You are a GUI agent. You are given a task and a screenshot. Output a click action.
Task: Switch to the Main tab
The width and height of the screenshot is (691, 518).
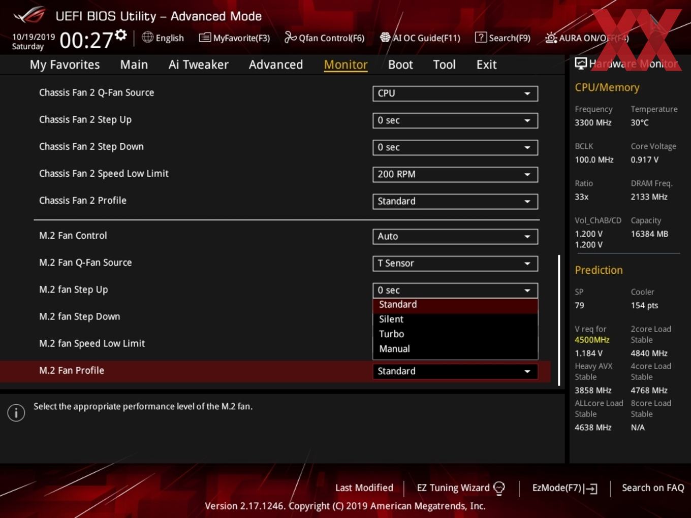pyautogui.click(x=134, y=64)
